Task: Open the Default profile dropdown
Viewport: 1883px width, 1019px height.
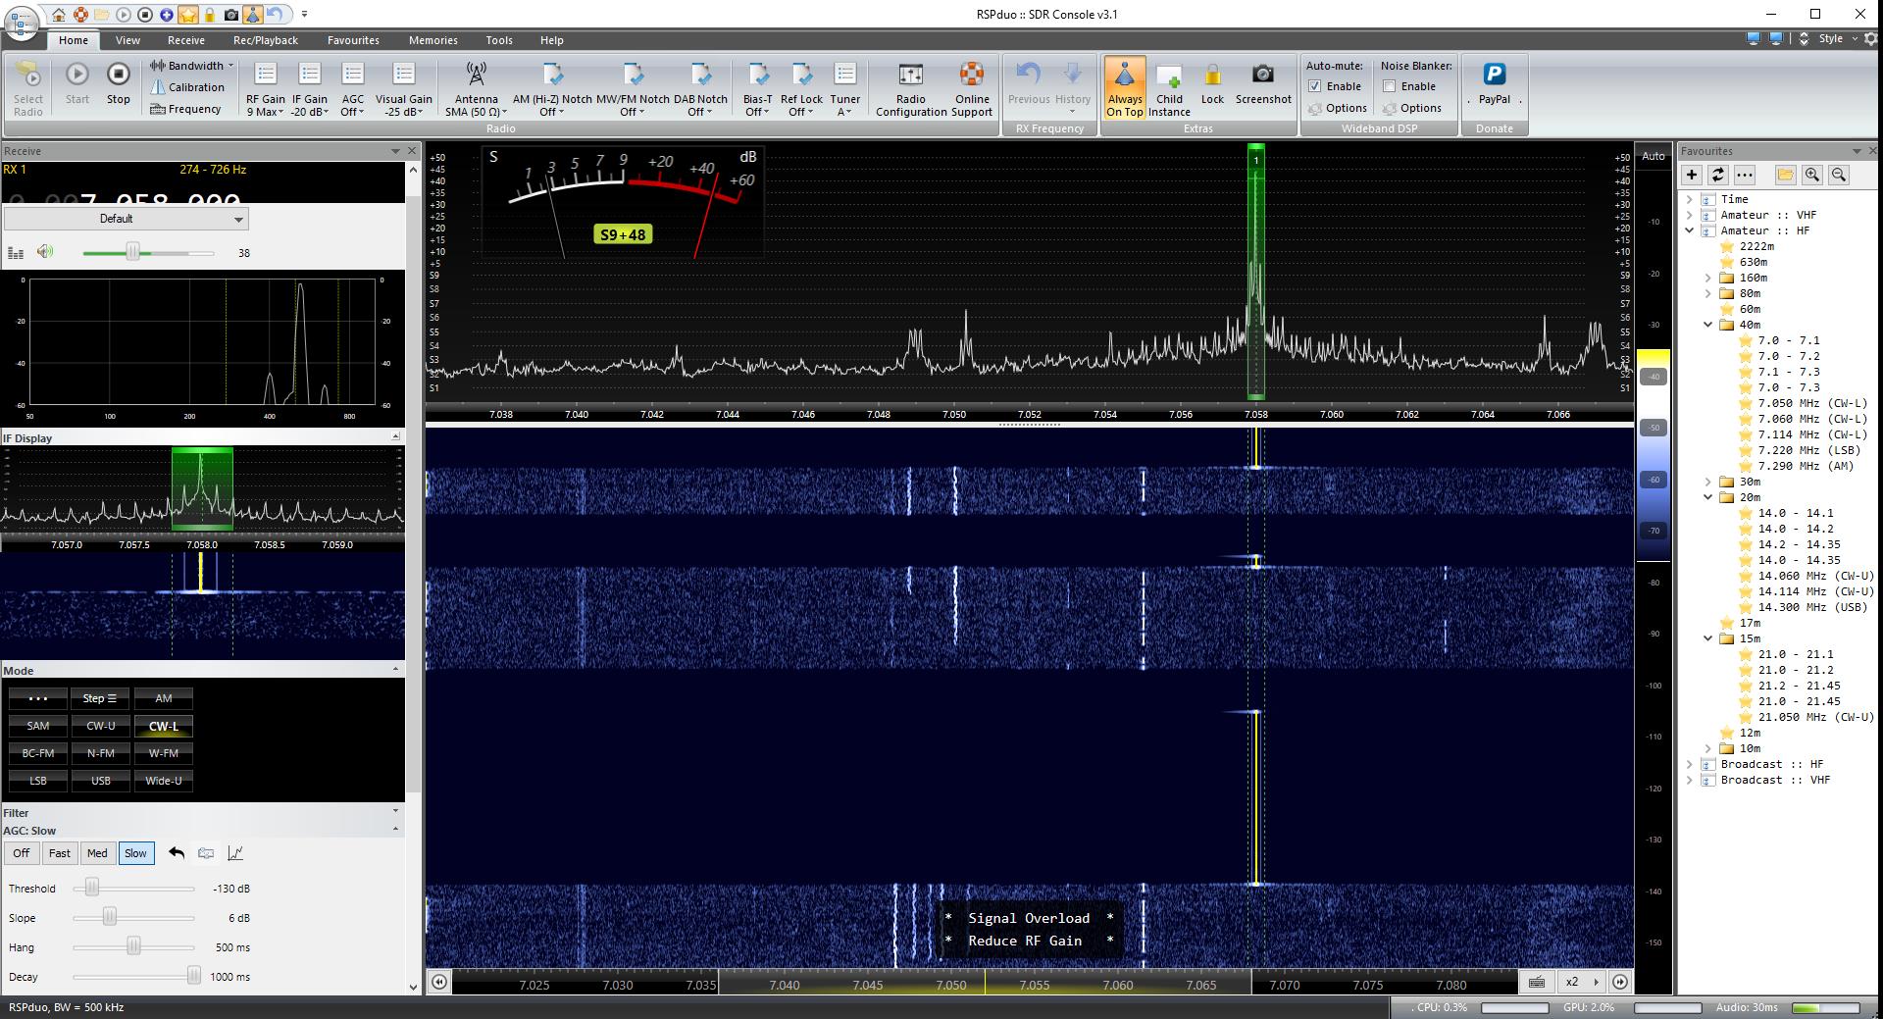Action: point(126,219)
